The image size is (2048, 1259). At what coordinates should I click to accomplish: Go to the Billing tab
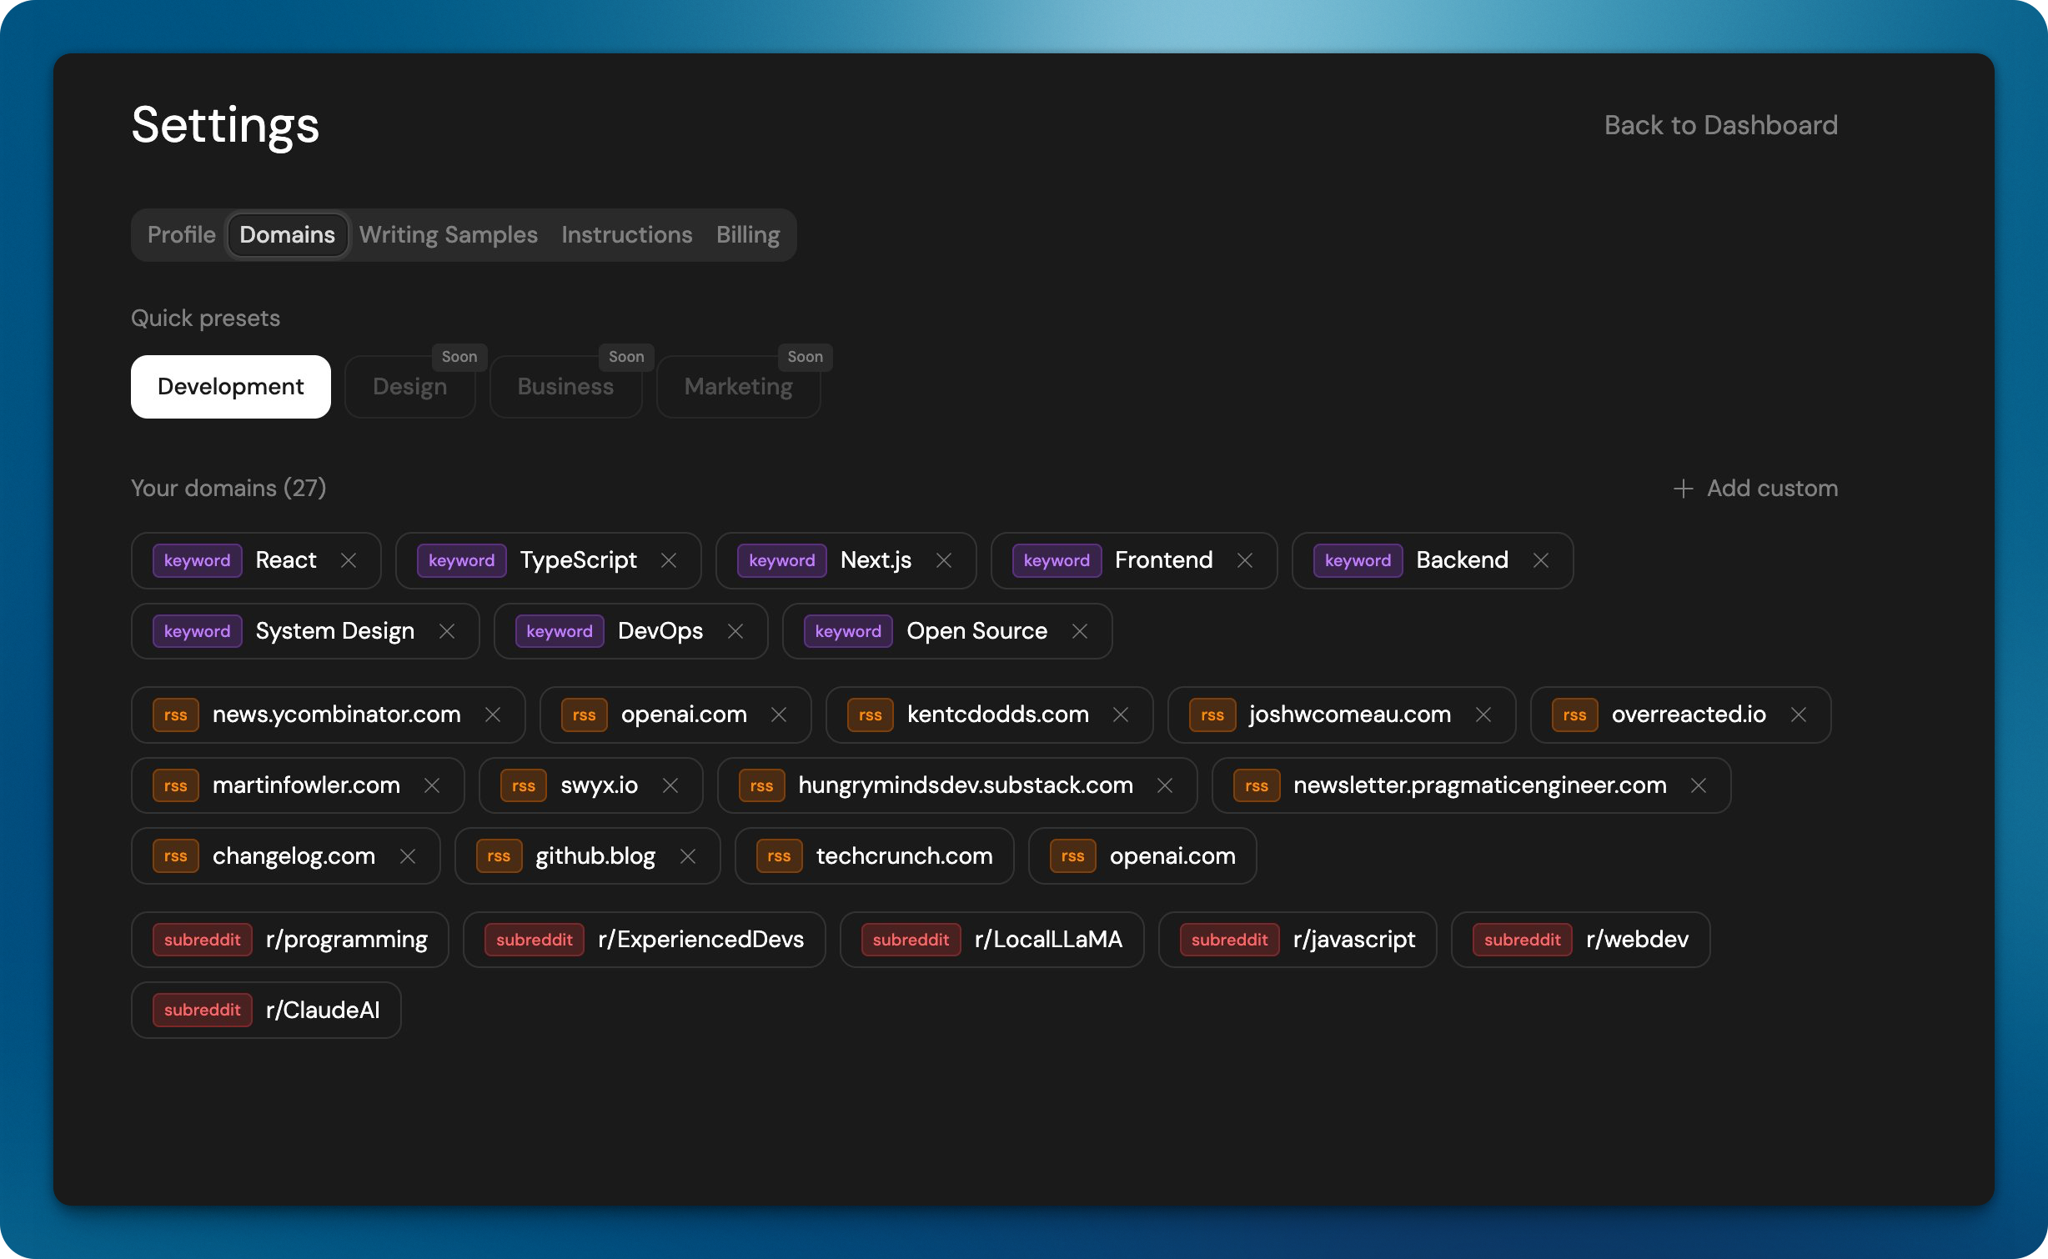point(747,235)
